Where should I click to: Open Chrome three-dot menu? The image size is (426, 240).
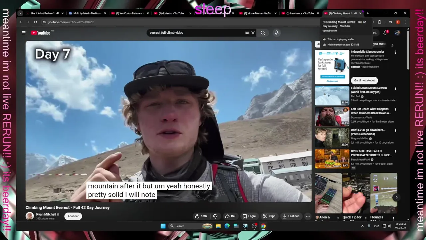(x=405, y=22)
